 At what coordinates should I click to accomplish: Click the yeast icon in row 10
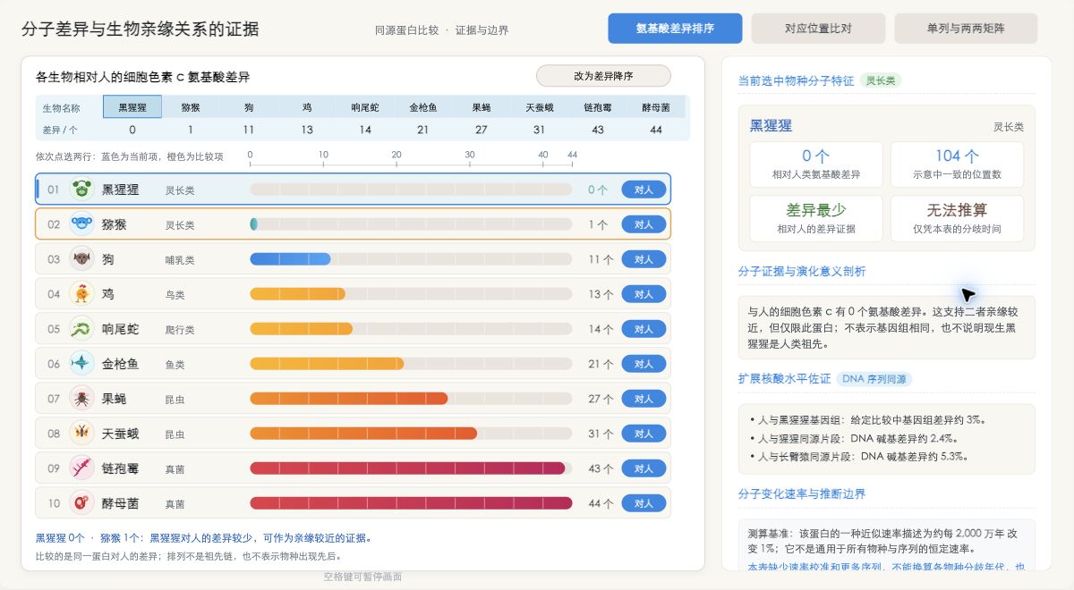(x=82, y=503)
